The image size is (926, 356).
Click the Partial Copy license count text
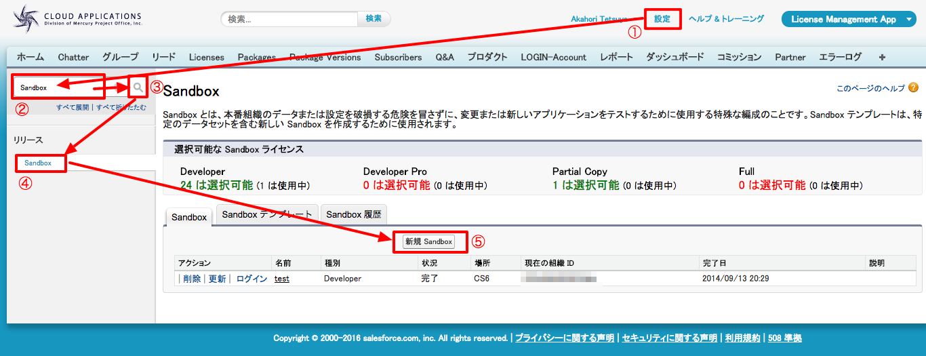(x=614, y=185)
